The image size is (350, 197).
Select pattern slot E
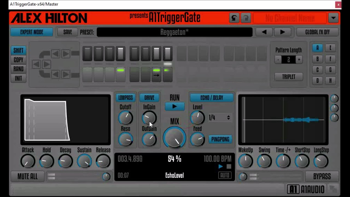[x=330, y=48]
